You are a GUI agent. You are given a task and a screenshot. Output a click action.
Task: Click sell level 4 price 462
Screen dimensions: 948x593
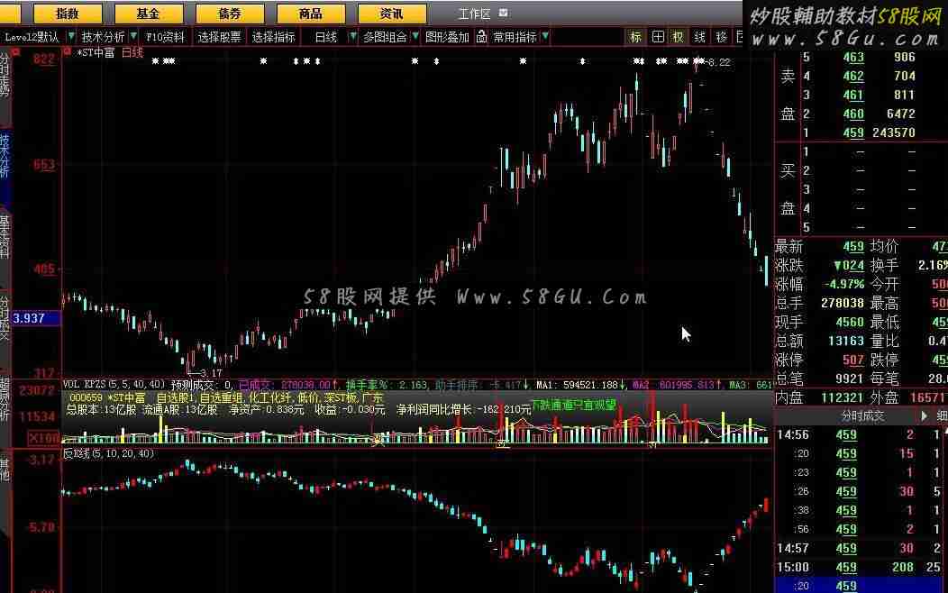tap(853, 77)
